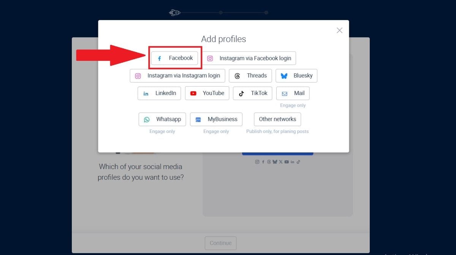This screenshot has height=255, width=456.
Task: Click the YouTube play logo icon
Action: pyautogui.click(x=193, y=93)
